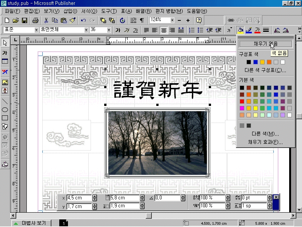The image size is (302, 227).
Task: Open the 삽입(I) menu
Action: [70, 11]
